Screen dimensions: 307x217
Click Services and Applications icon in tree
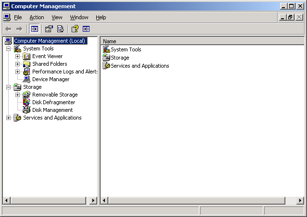(x=17, y=118)
